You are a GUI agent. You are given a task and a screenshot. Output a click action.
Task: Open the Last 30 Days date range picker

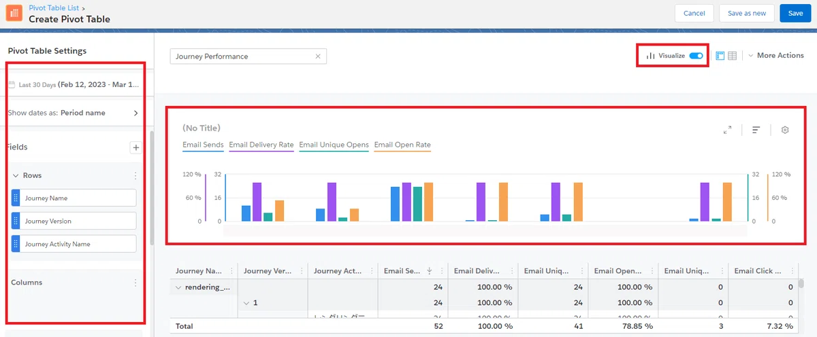(x=74, y=85)
